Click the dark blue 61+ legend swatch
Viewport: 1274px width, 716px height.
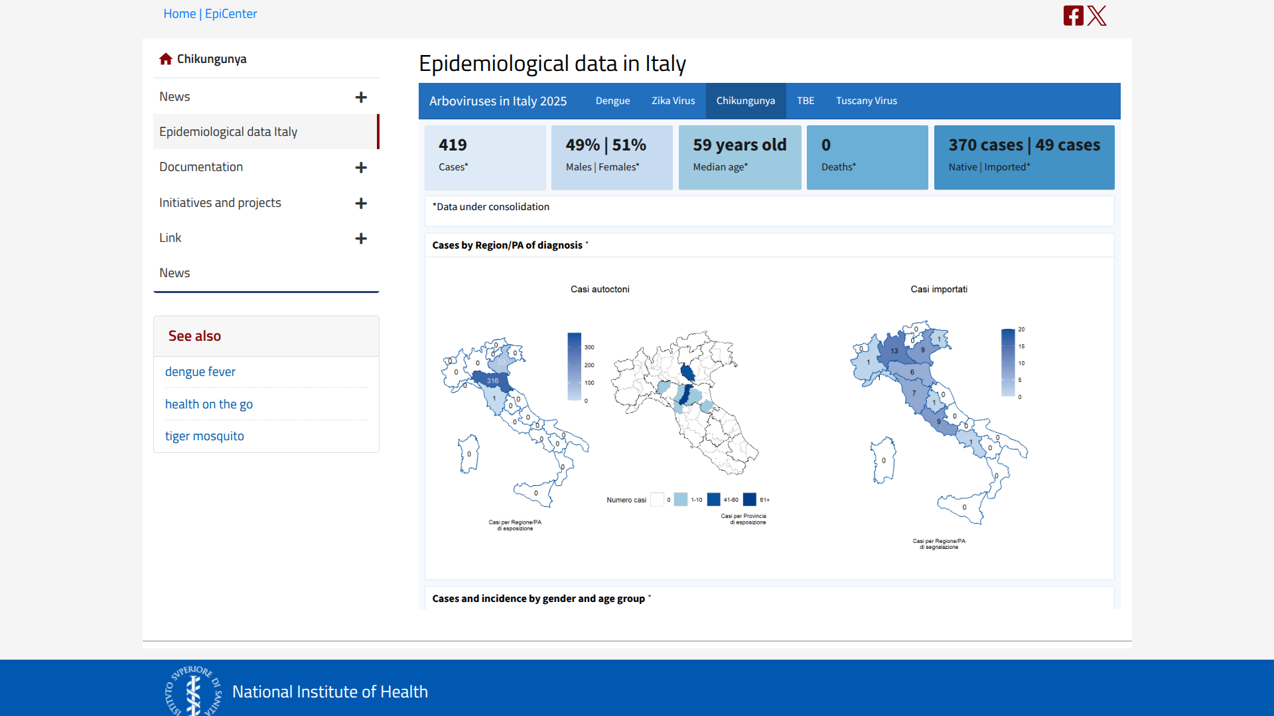749,500
